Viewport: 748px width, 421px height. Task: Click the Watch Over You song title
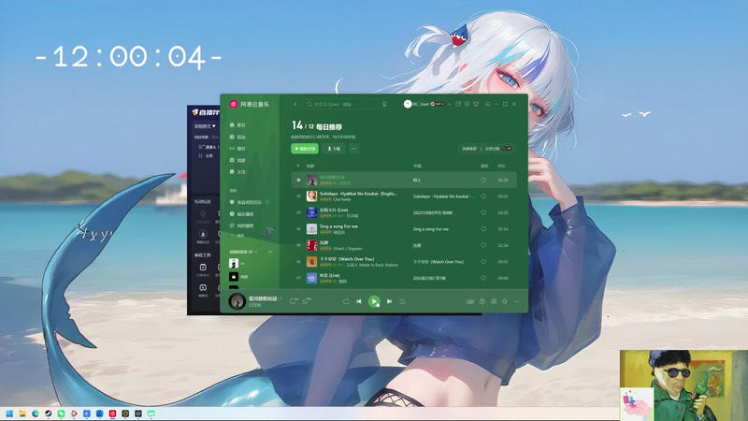click(x=347, y=259)
